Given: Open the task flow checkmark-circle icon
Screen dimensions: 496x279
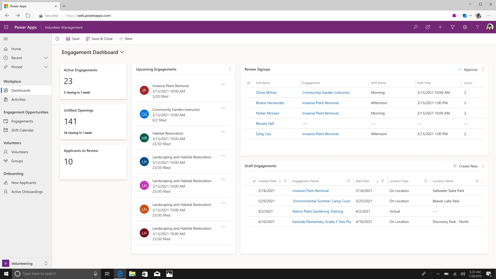Looking at the screenshot, I should (x=428, y=27).
